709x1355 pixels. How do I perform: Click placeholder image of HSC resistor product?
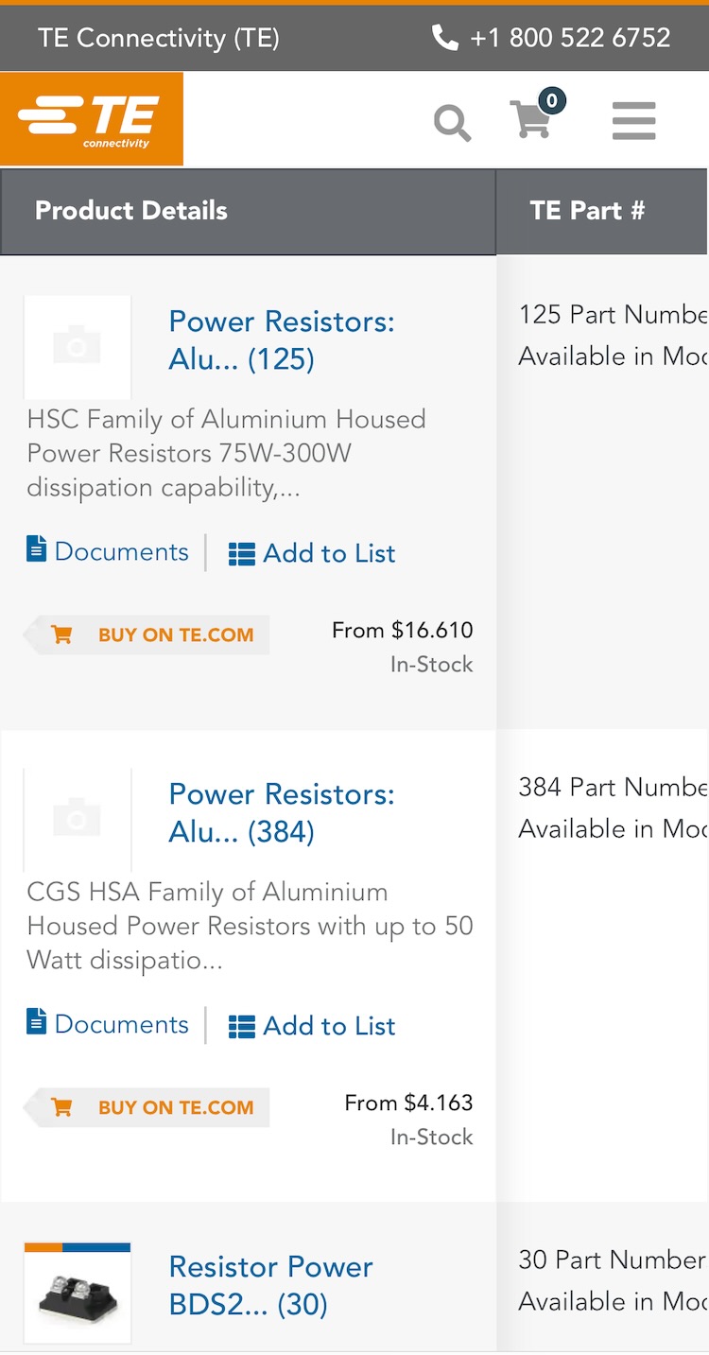coord(78,347)
